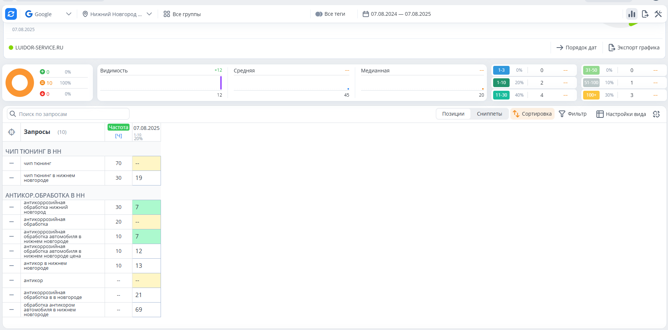Click the blue 1-3 positions badge

pyautogui.click(x=501, y=70)
